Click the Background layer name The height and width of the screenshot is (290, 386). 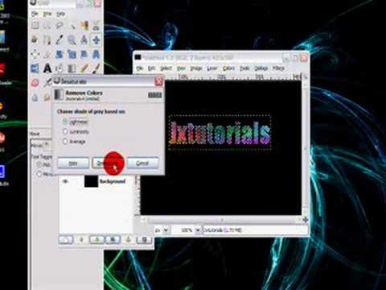pyautogui.click(x=113, y=181)
